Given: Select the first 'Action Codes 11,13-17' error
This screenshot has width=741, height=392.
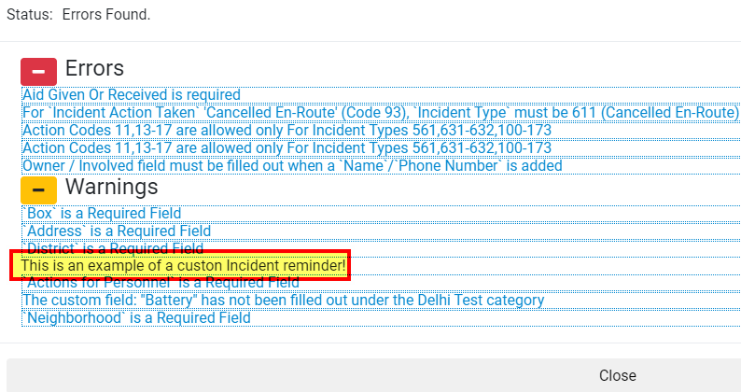Looking at the screenshot, I should [x=287, y=130].
